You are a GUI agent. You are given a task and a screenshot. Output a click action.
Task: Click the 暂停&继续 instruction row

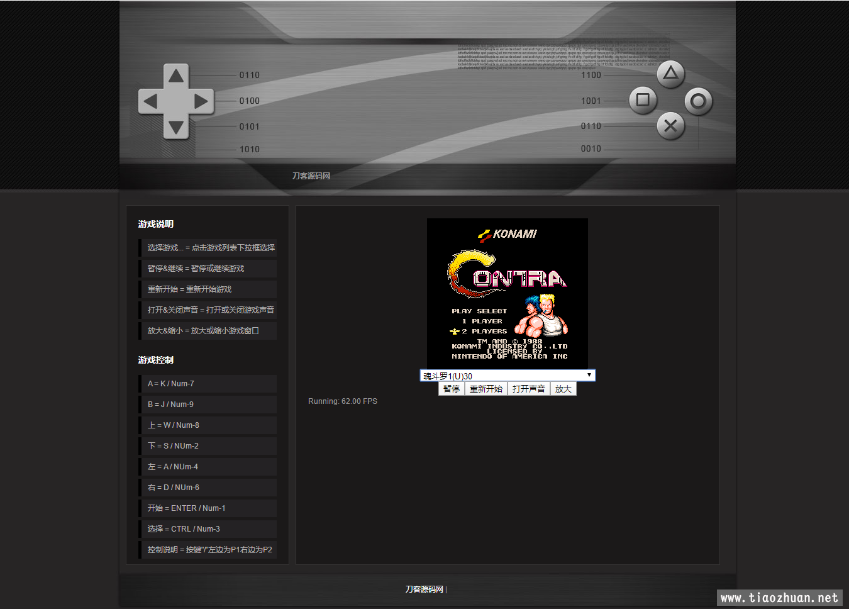208,269
